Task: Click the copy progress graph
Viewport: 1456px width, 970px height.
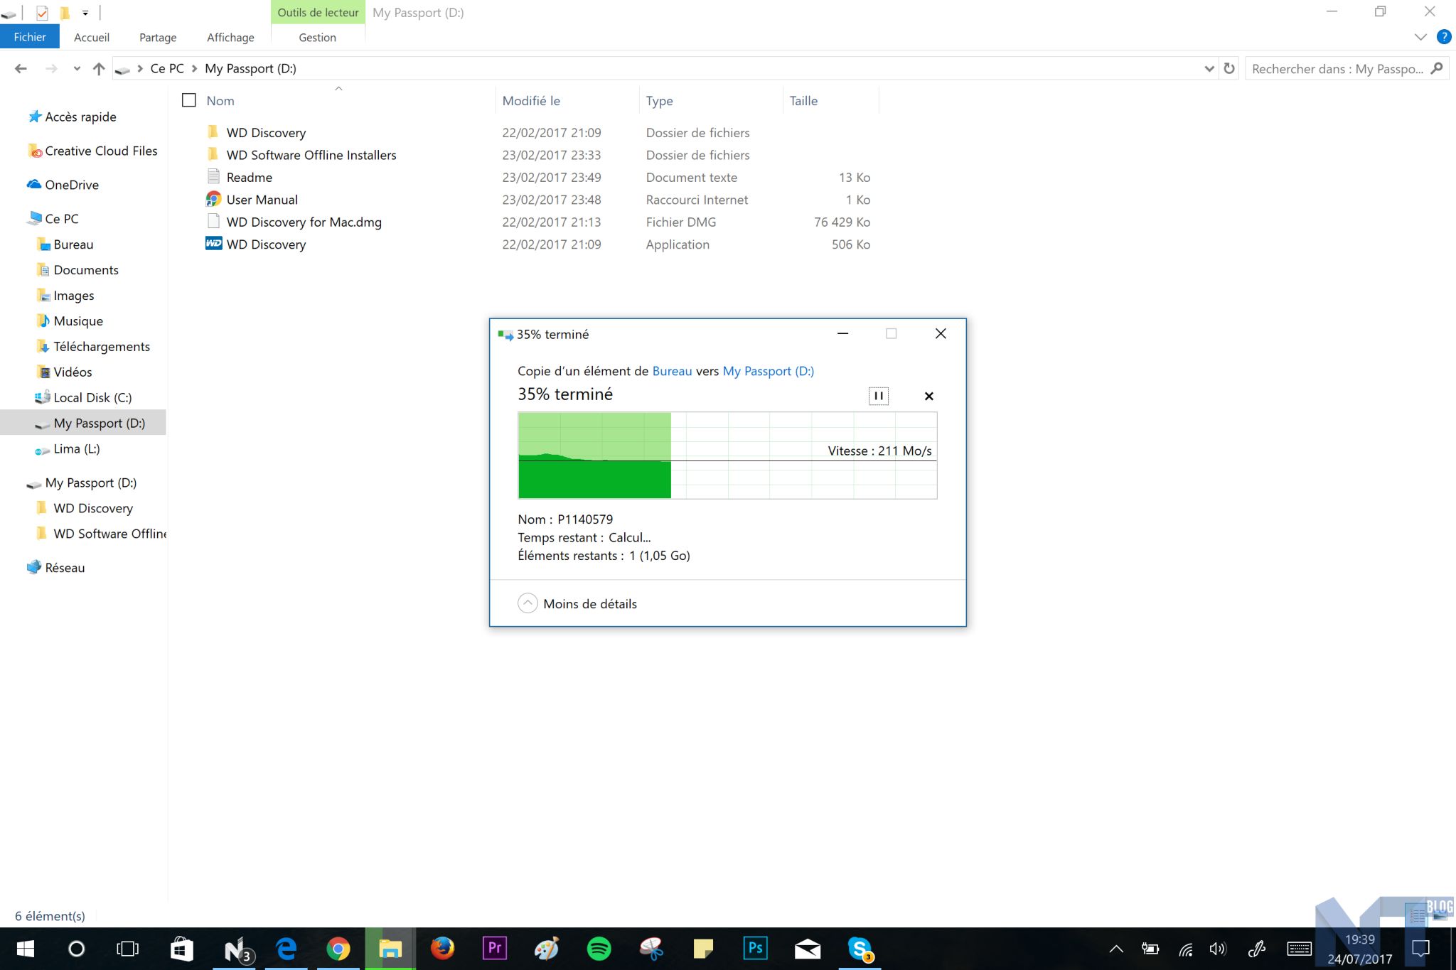Action: coord(727,456)
